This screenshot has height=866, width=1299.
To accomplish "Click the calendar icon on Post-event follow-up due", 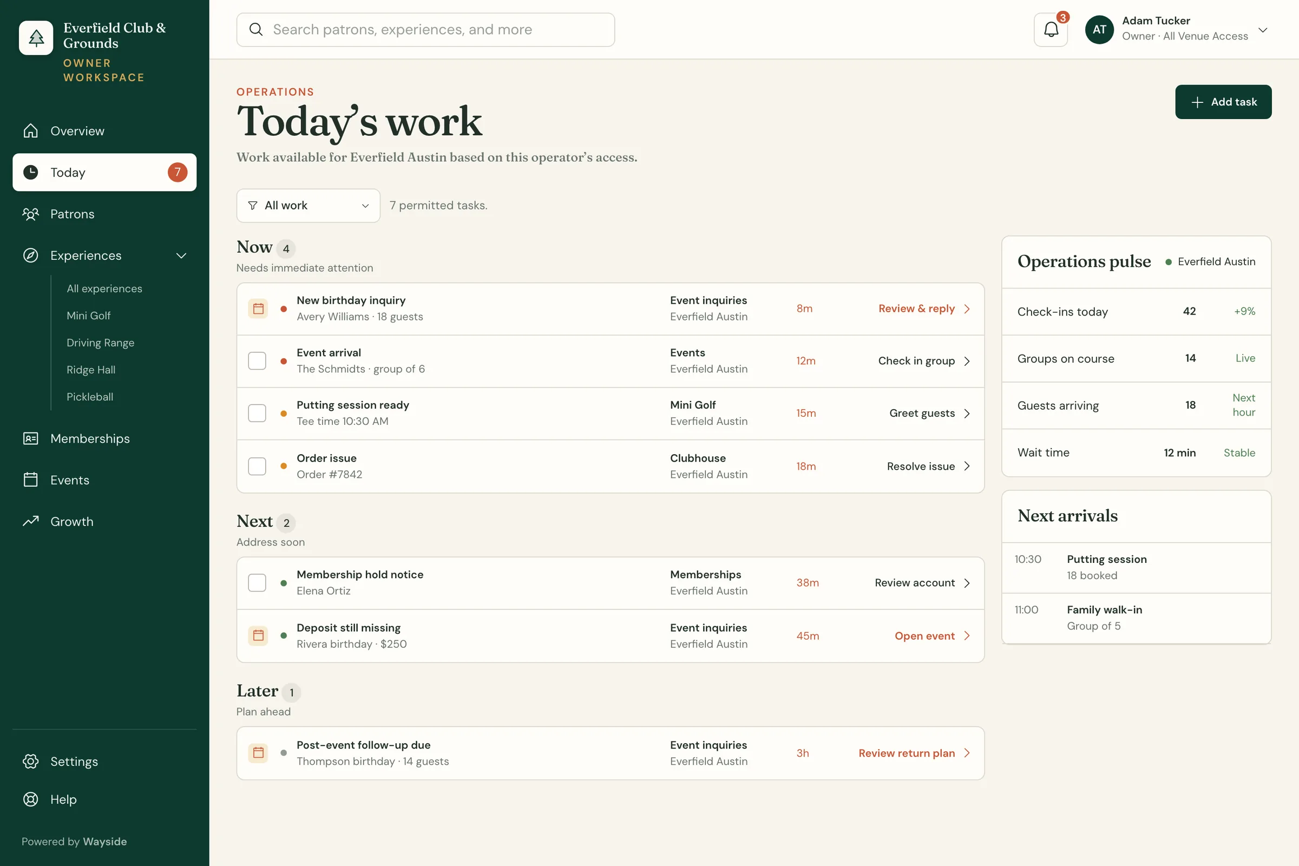I will [258, 753].
